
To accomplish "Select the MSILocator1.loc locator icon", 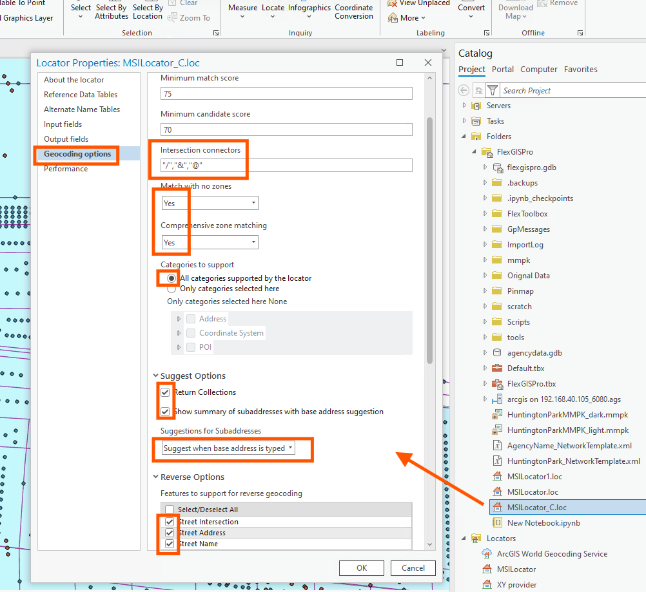I will coord(497,476).
